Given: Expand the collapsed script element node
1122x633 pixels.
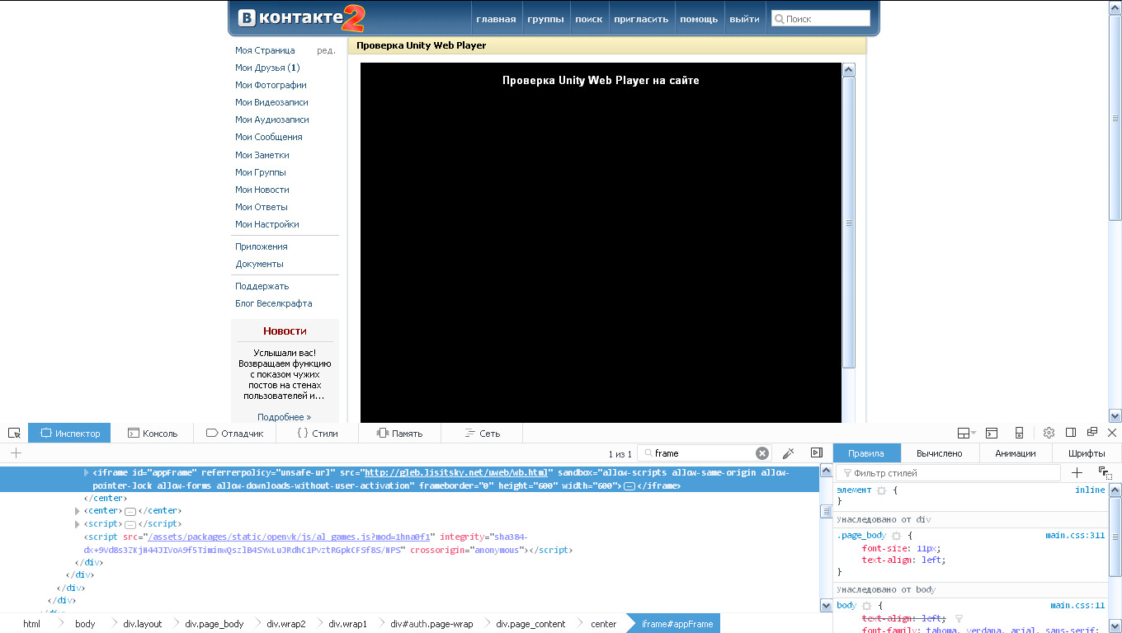Looking at the screenshot, I should tap(78, 524).
